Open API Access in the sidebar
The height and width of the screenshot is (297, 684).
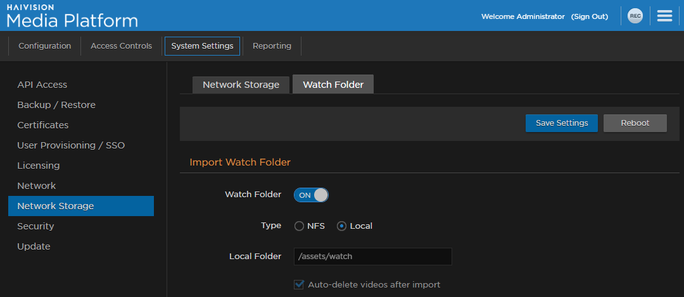pos(42,85)
